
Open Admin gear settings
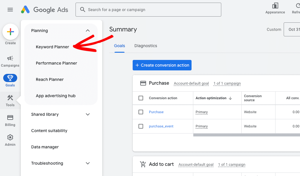pyautogui.click(x=10, y=138)
